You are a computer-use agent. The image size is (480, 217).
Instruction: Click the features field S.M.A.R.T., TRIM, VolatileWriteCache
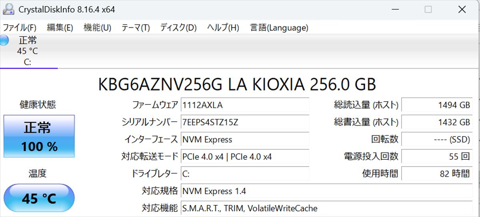pyautogui.click(x=326, y=208)
